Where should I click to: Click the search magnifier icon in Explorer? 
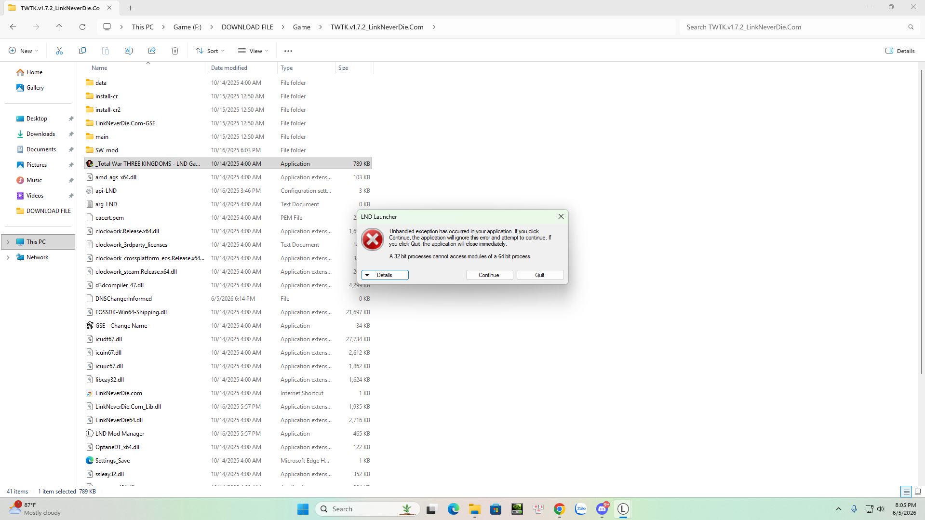(911, 27)
